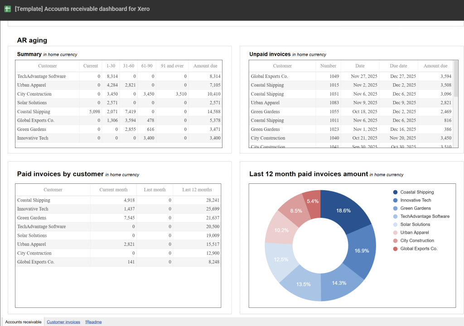Click the Number column header in Unpaid invoices

pyautogui.click(x=328, y=66)
